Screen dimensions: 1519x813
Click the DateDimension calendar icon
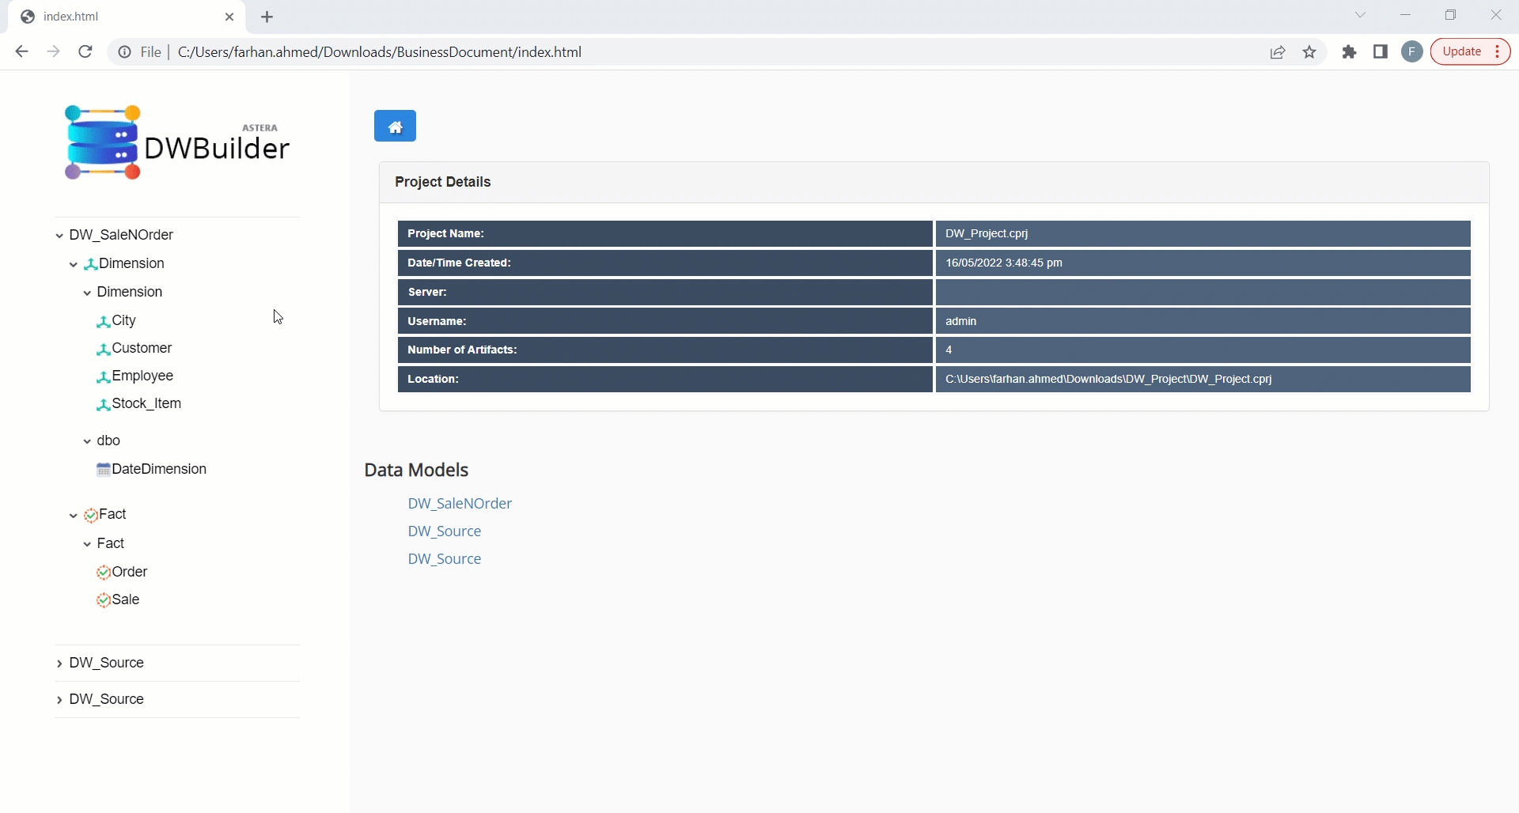coord(103,470)
